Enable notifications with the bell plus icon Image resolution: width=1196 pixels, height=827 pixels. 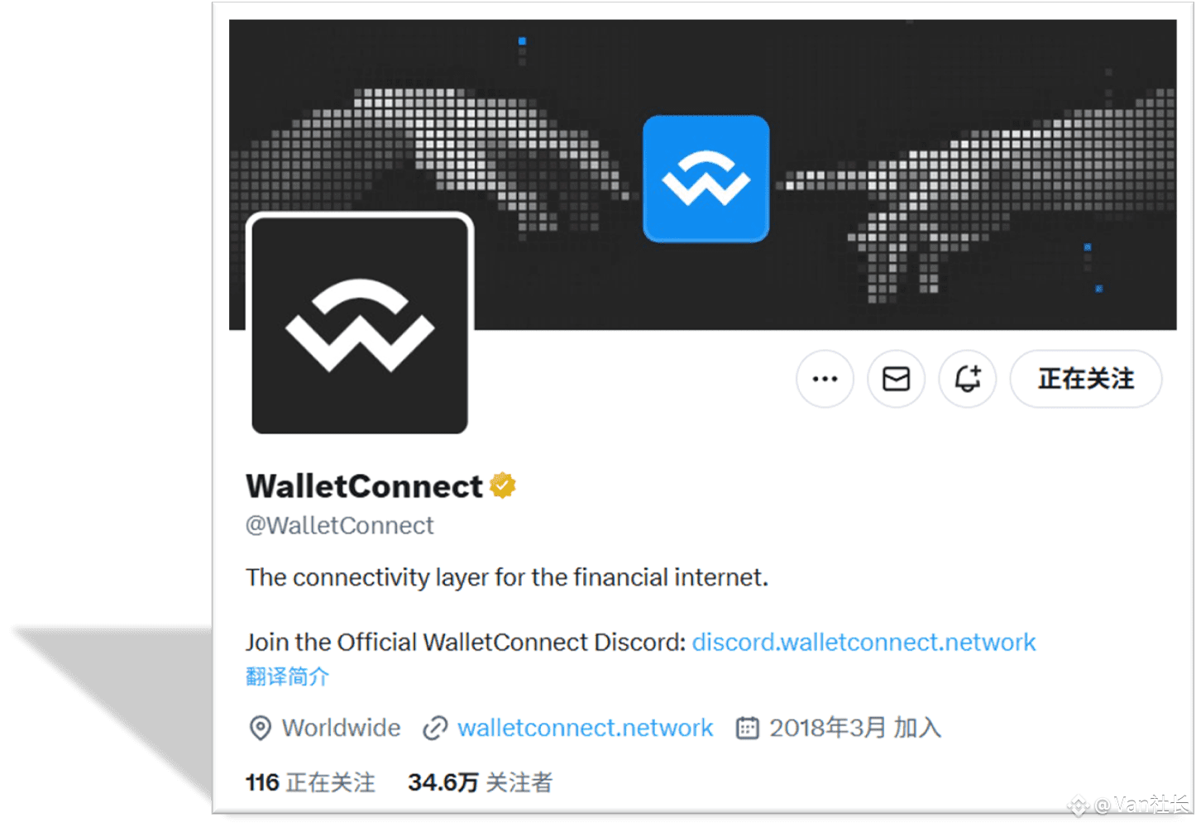(x=967, y=379)
